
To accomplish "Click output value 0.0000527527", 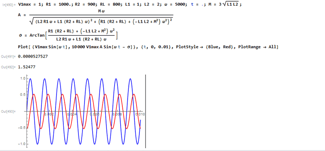I will [x=33, y=56].
